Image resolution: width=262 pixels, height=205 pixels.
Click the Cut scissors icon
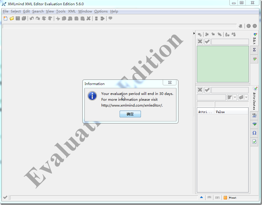point(58,18)
